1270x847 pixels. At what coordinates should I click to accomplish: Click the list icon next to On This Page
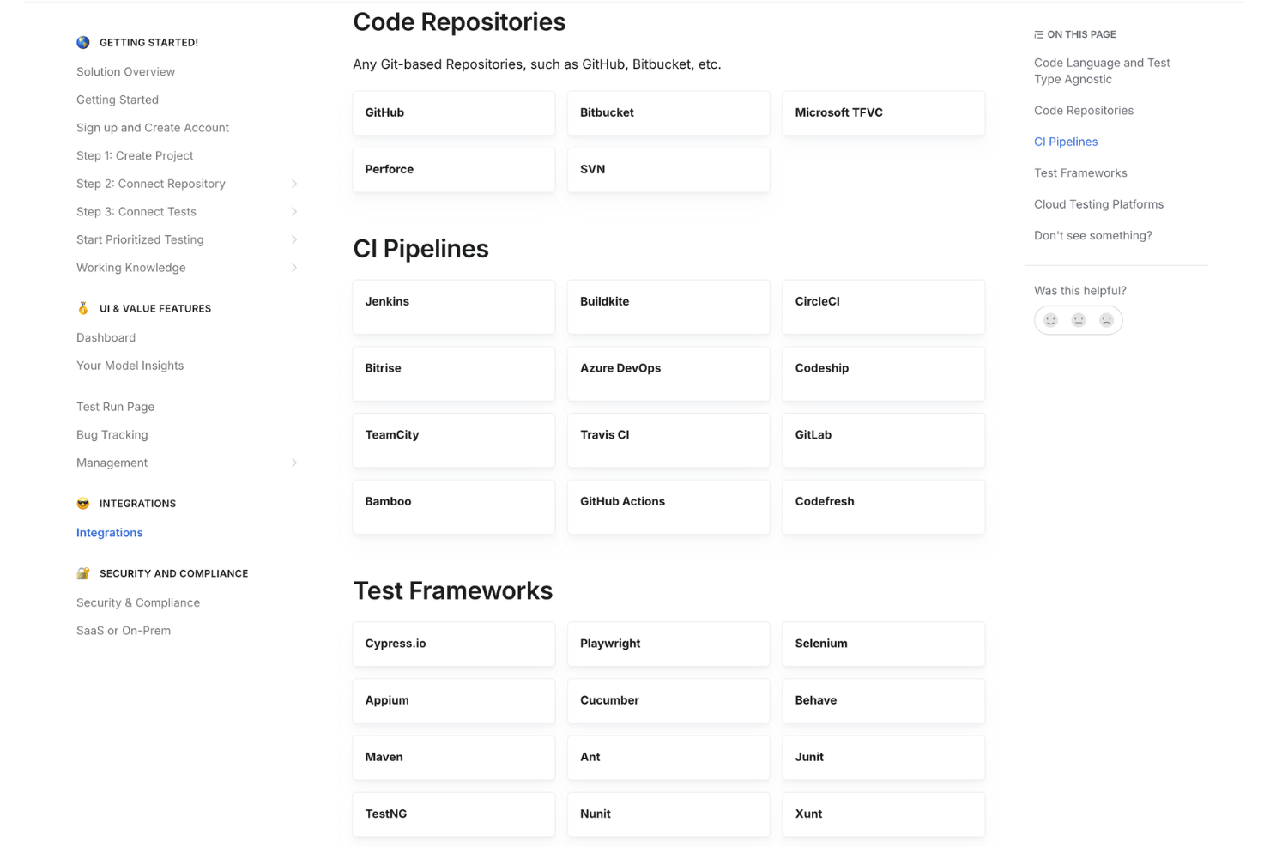[1039, 34]
